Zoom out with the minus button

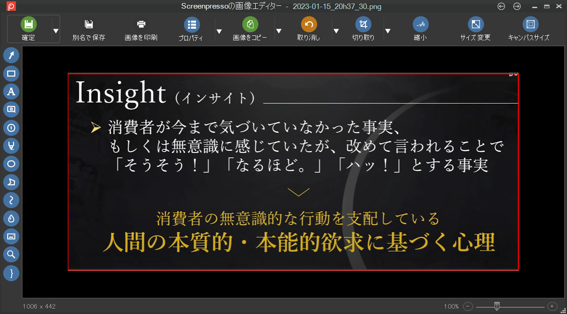[x=468, y=306]
